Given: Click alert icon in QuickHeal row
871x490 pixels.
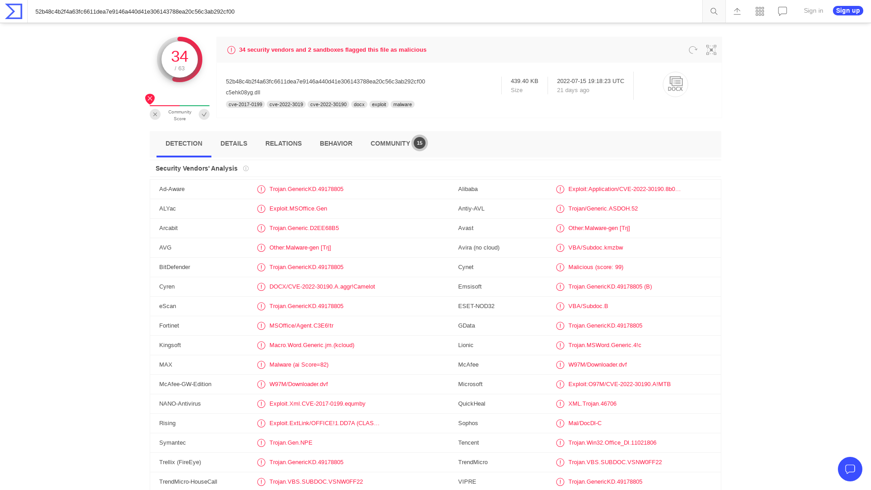Looking at the screenshot, I should pos(560,404).
